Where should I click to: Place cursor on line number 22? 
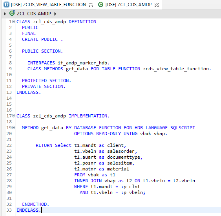tap(9, 145)
